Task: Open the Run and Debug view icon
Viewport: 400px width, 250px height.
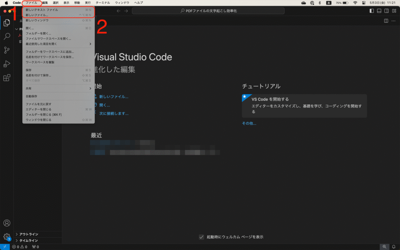Action: [7, 64]
